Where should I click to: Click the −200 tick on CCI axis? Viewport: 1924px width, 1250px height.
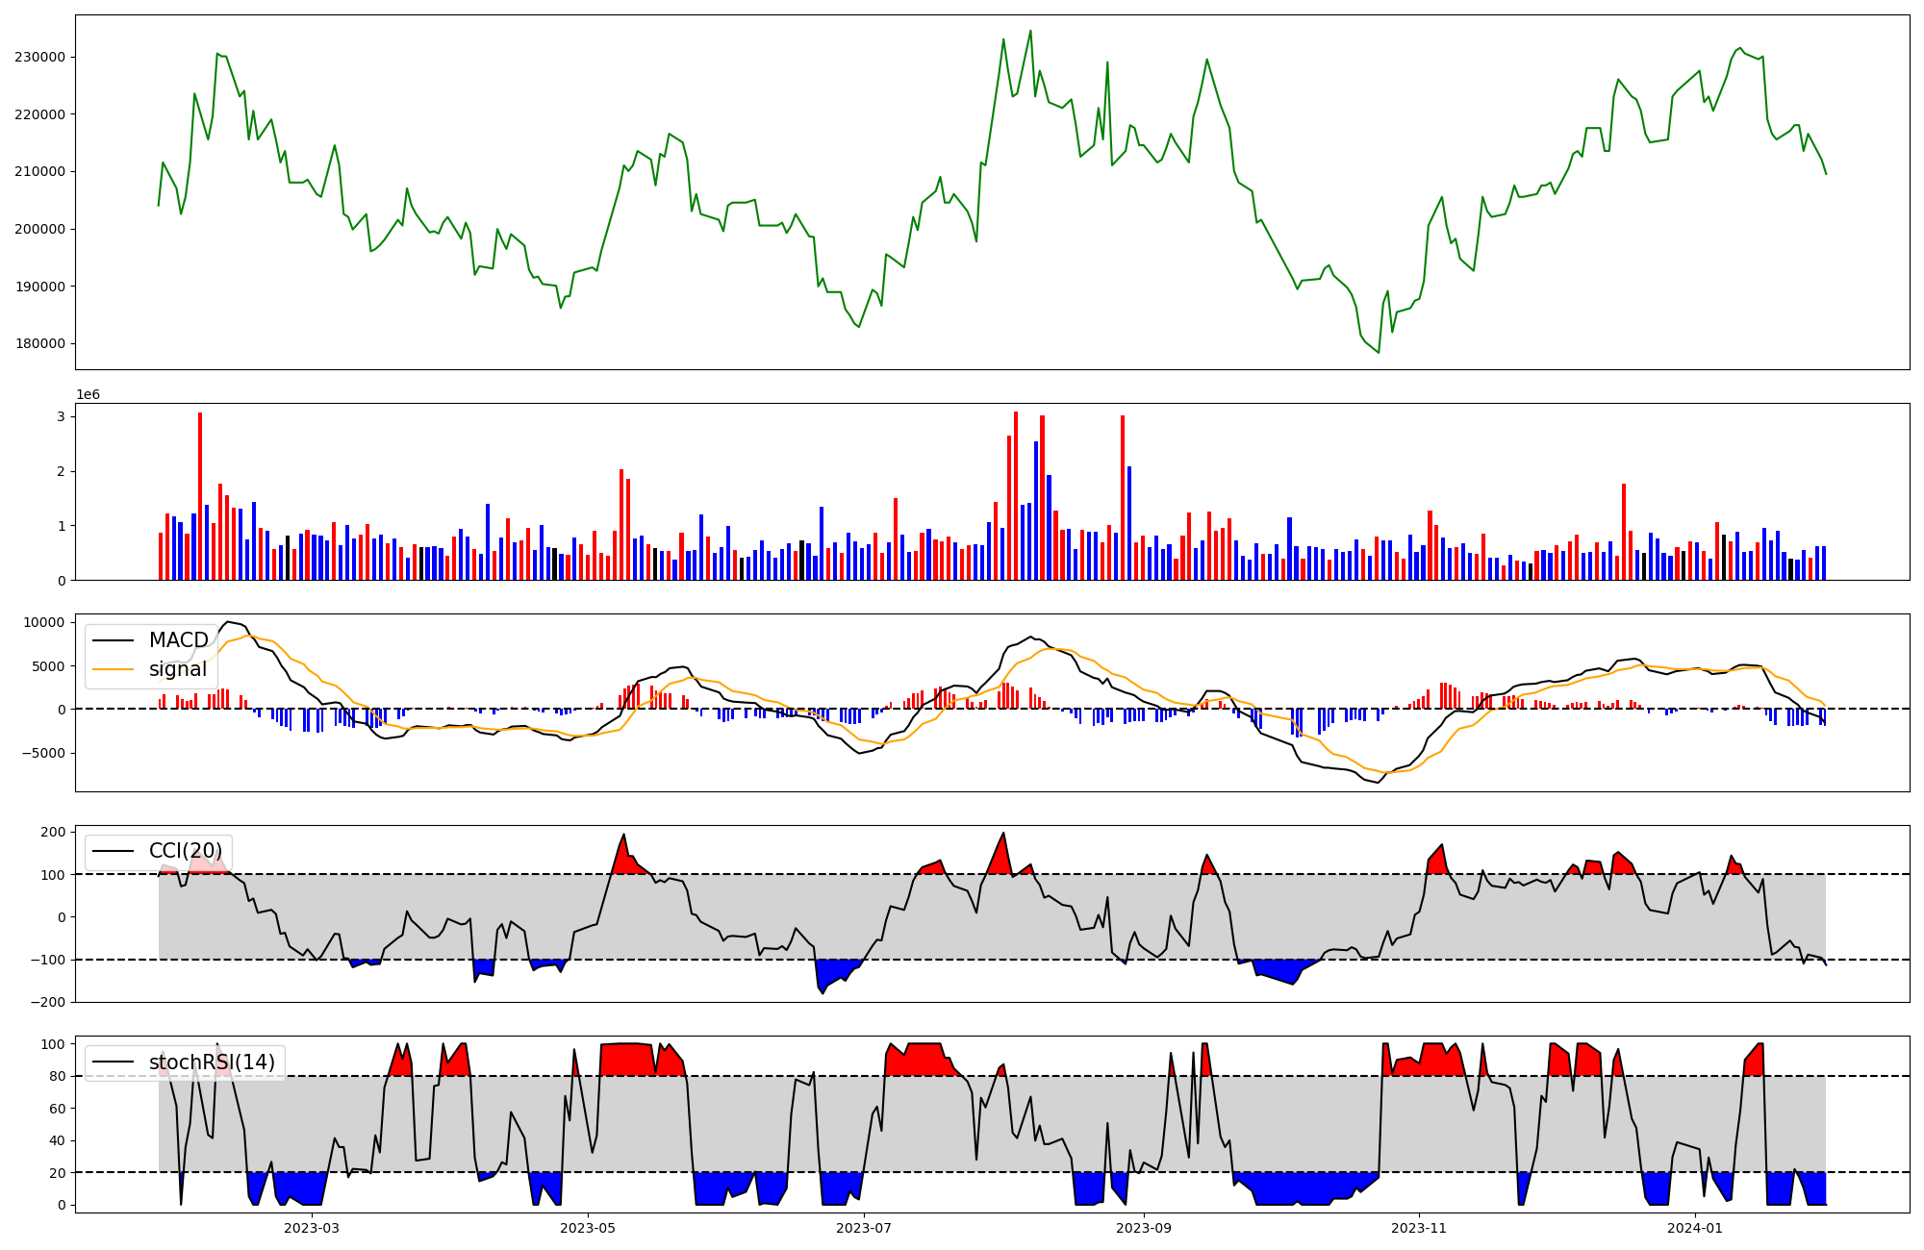click(x=48, y=1002)
